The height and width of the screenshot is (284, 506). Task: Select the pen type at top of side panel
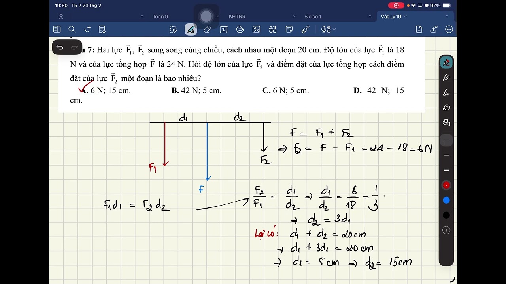446,62
